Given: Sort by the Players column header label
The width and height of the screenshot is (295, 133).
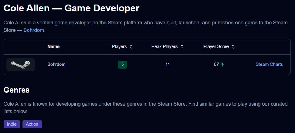Looking at the screenshot, I should click(119, 46).
